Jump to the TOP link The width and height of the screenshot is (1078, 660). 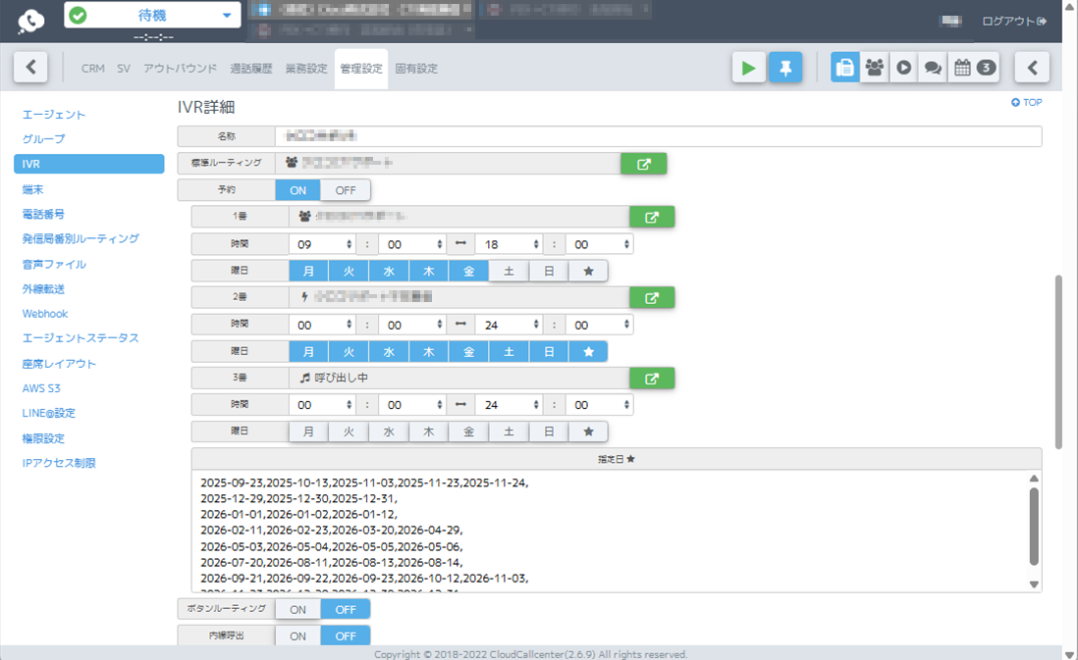pyautogui.click(x=1027, y=102)
